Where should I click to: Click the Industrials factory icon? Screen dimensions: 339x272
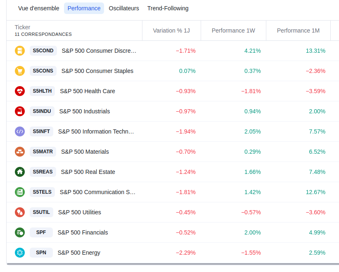coord(20,111)
